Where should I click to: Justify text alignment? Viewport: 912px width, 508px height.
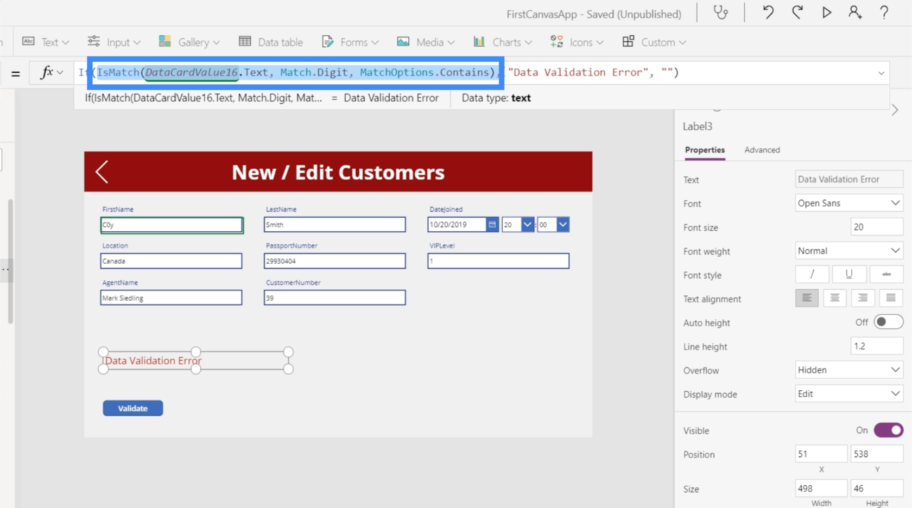[x=891, y=298]
